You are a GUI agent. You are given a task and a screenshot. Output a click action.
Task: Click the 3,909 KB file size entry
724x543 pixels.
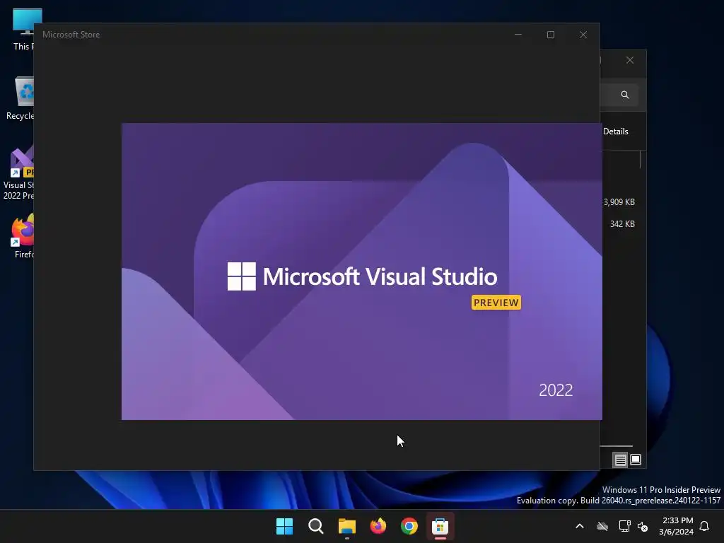[x=619, y=202]
